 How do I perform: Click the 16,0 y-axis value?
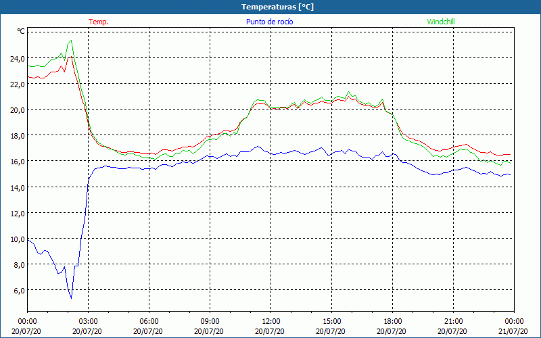(18, 162)
